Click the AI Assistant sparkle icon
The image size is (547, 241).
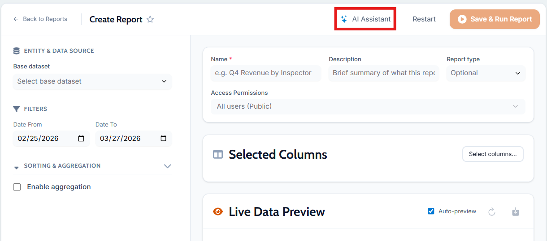click(x=344, y=19)
